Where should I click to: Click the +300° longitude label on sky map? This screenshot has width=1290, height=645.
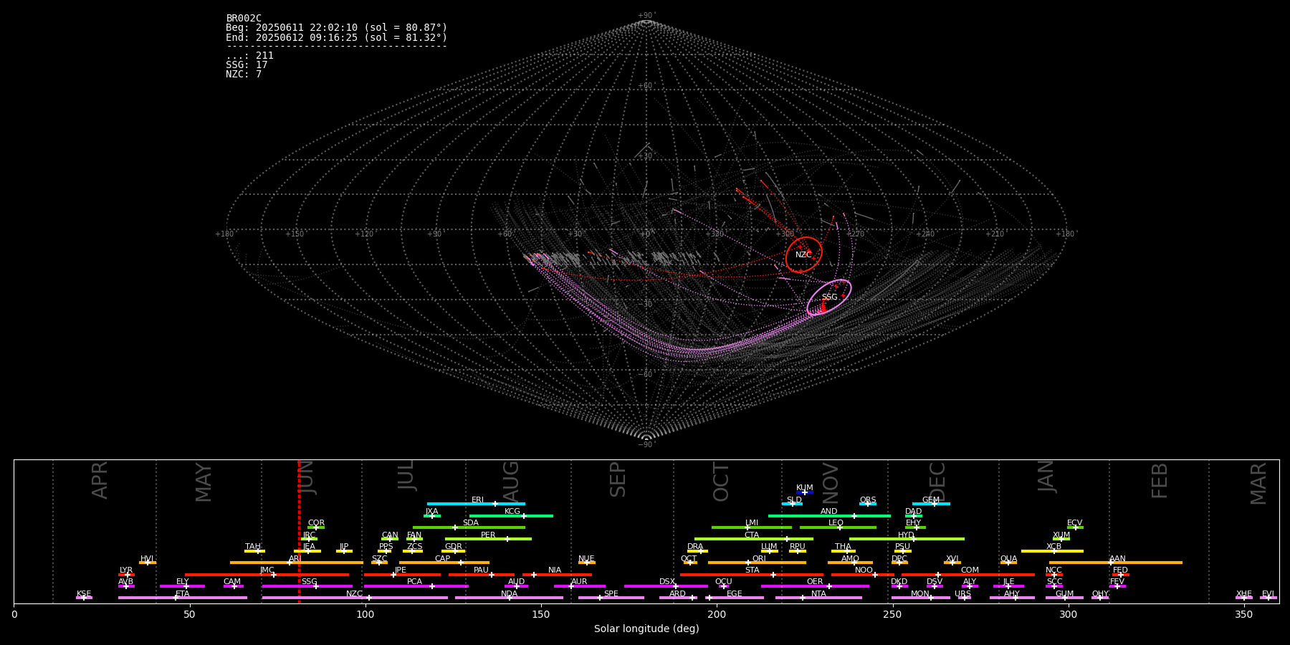[x=786, y=234]
